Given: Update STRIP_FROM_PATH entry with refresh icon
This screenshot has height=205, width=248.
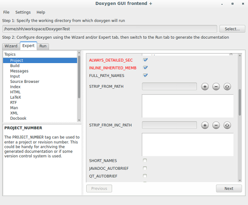Looking at the screenshot, I should coord(227,86).
